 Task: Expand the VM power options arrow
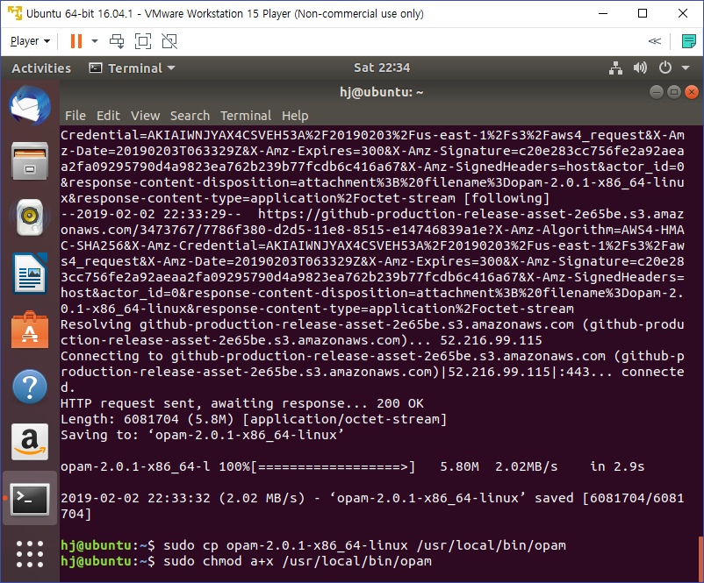coord(95,41)
